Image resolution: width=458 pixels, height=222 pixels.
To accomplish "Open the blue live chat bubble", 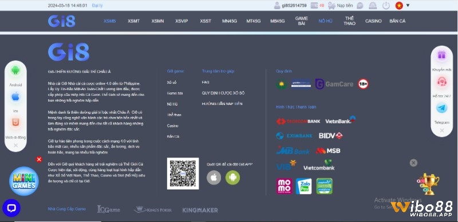I will pos(11,208).
